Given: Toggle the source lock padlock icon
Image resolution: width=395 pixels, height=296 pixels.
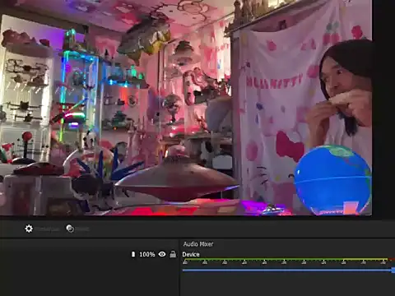Looking at the screenshot, I should pyautogui.click(x=173, y=254).
